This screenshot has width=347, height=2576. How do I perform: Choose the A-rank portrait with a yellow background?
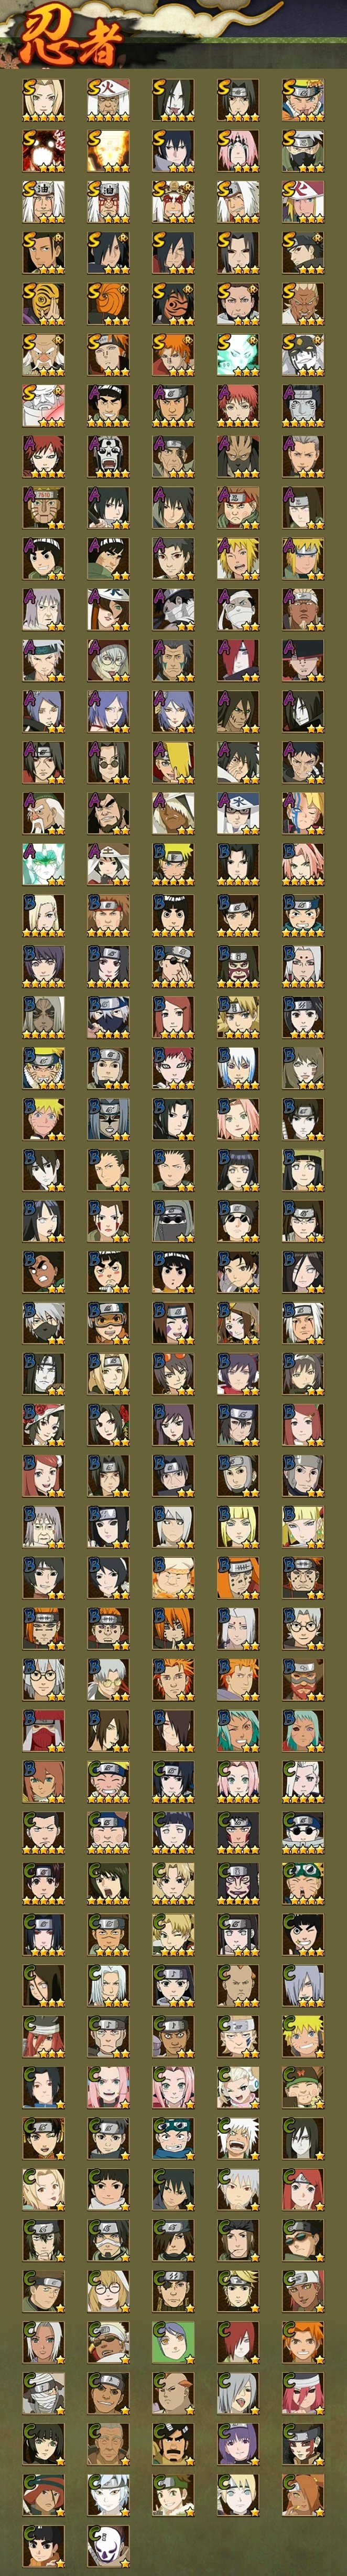pyautogui.click(x=172, y=763)
